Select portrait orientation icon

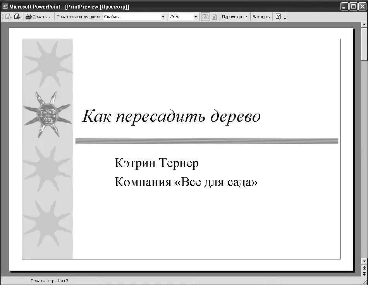[x=214, y=17]
